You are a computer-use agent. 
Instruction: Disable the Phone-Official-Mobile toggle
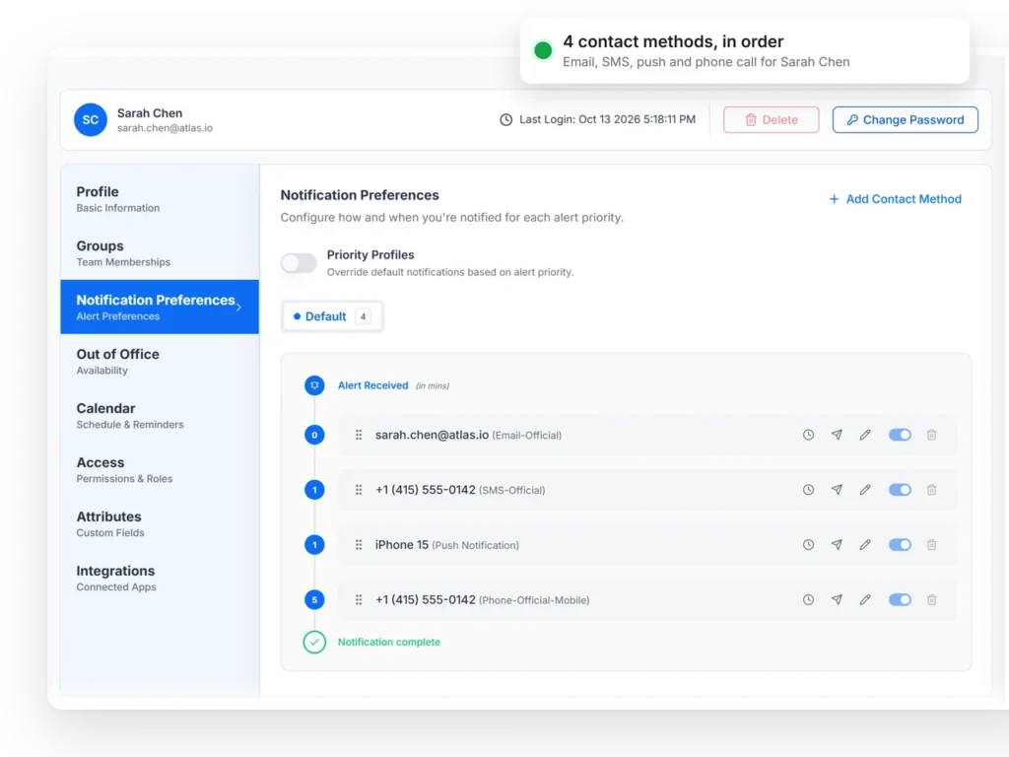click(x=900, y=600)
